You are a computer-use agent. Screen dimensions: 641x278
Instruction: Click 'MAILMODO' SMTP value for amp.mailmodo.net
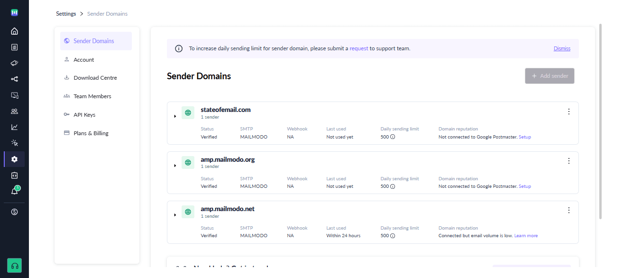pyautogui.click(x=254, y=236)
